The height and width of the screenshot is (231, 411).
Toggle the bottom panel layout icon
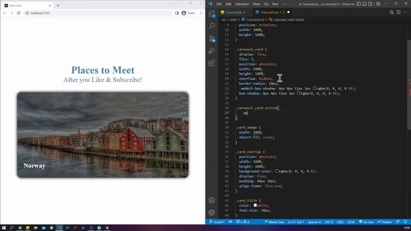364,4
